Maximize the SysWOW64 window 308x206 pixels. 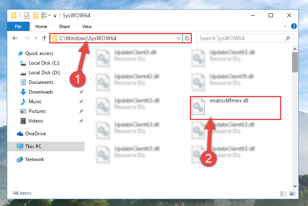click(x=271, y=15)
